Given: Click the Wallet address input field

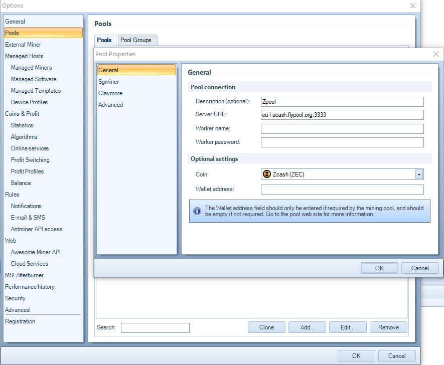Looking at the screenshot, I should [x=342, y=190].
